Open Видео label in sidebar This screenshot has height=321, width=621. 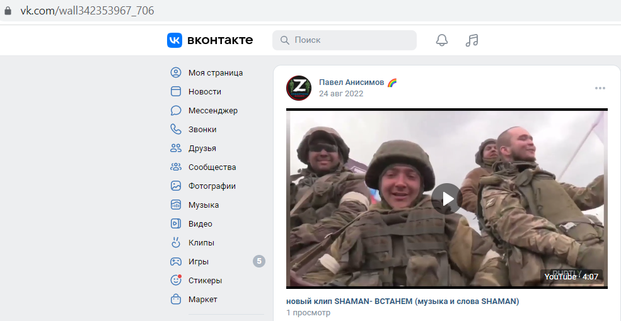[x=200, y=223]
